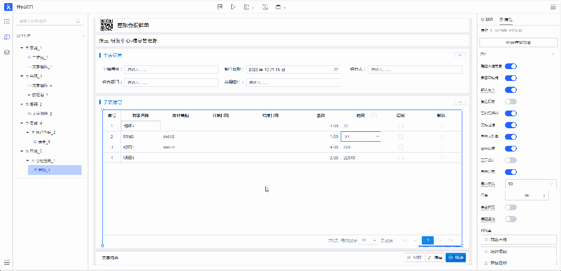Select the 属性 tab in right panel

click(x=505, y=19)
